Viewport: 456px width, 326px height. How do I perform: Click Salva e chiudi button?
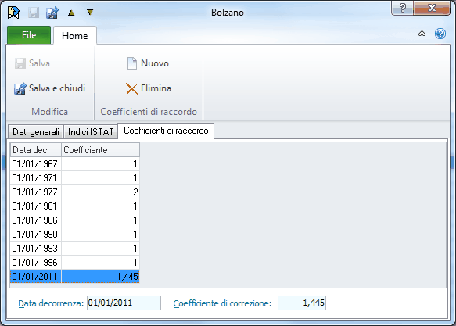[49, 88]
